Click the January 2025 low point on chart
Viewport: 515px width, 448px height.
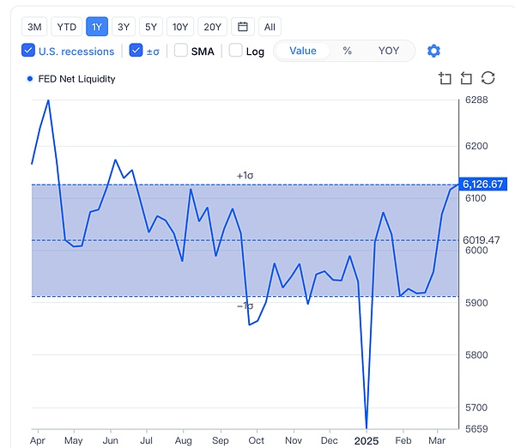367,427
